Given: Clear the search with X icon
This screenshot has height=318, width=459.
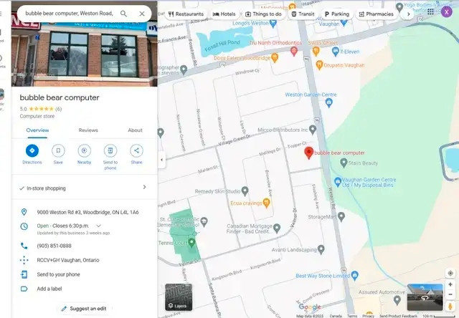Looking at the screenshot, I should 142,14.
